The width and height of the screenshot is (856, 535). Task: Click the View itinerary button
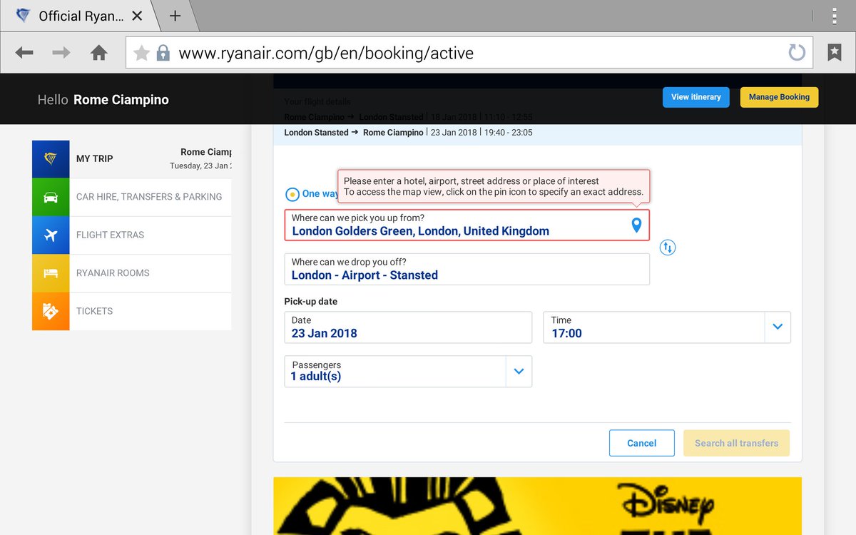696,97
